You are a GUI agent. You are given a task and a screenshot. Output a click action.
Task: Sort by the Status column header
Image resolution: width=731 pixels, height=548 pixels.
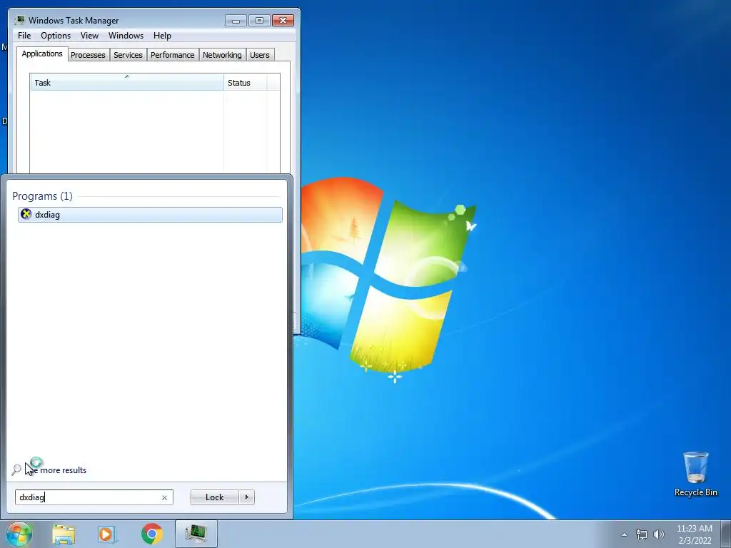[246, 83]
